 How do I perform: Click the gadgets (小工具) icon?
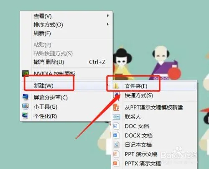25,107
